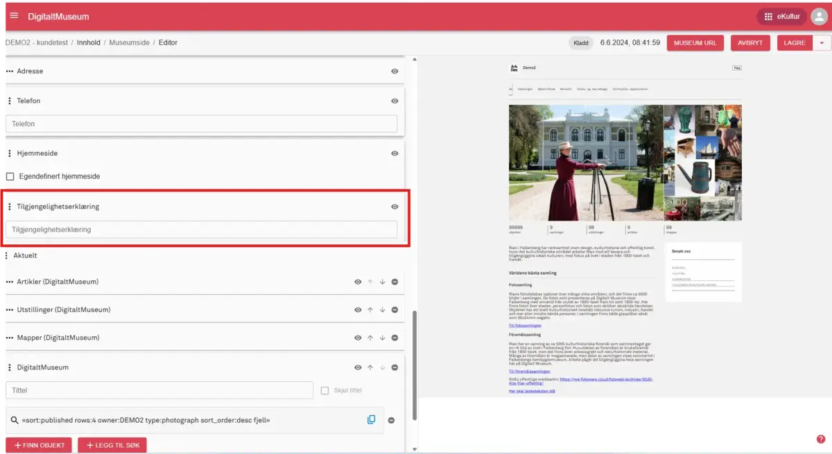Open the hamburger navigation menu
The image size is (832, 454).
14,16
